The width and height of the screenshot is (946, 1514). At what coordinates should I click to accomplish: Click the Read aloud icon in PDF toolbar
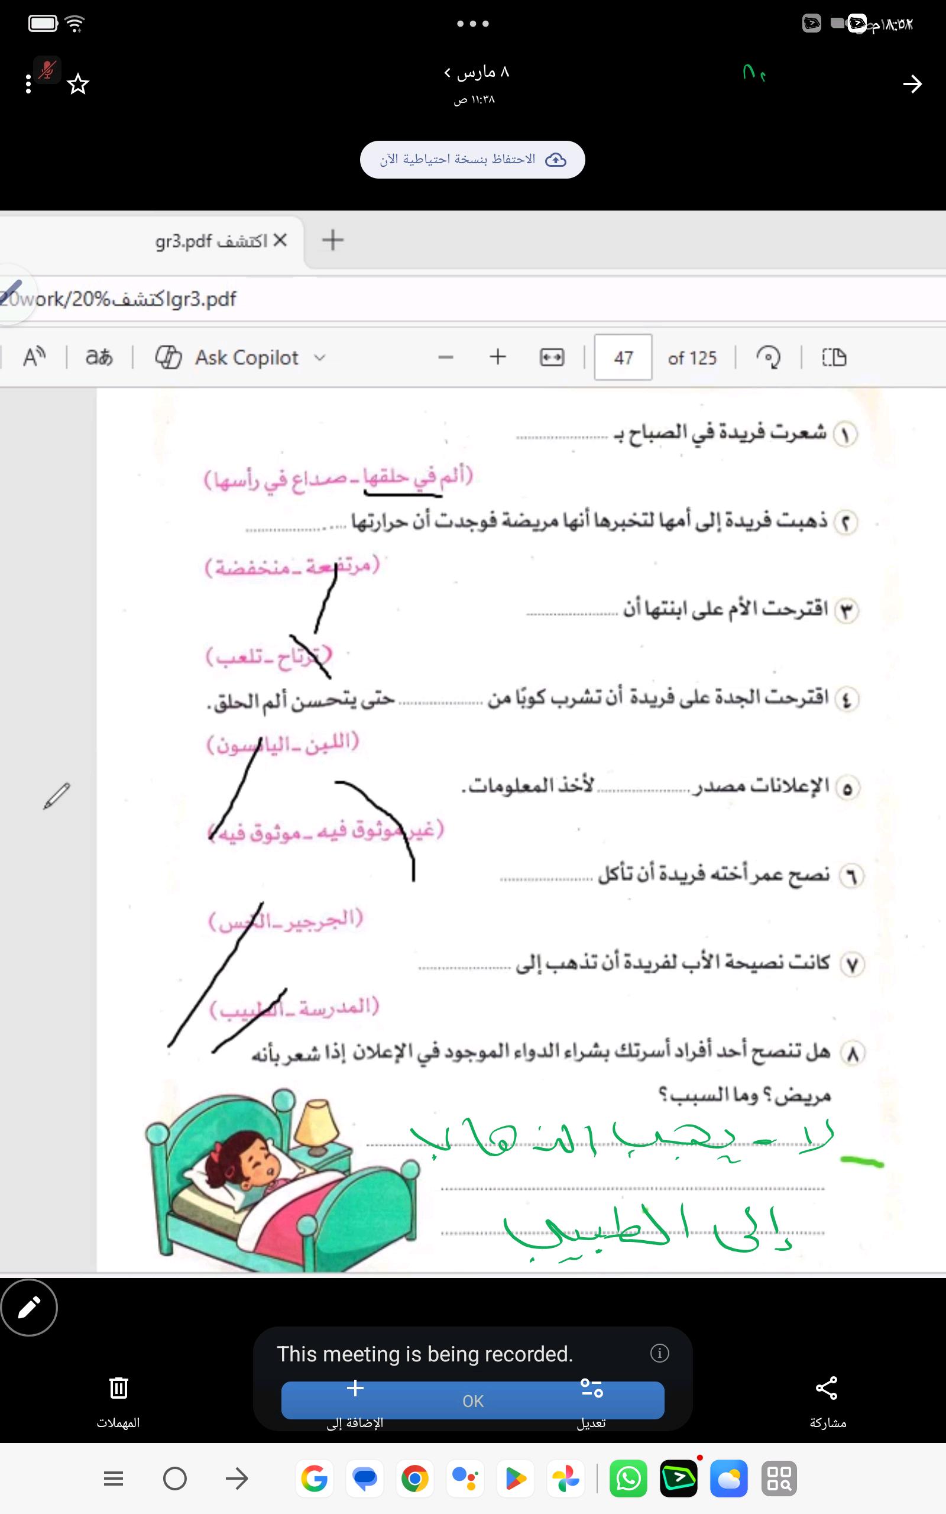click(34, 357)
